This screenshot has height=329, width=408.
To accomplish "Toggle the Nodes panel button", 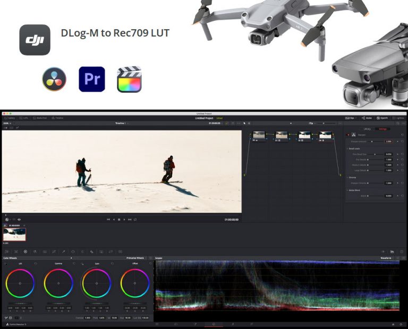I will (x=367, y=118).
